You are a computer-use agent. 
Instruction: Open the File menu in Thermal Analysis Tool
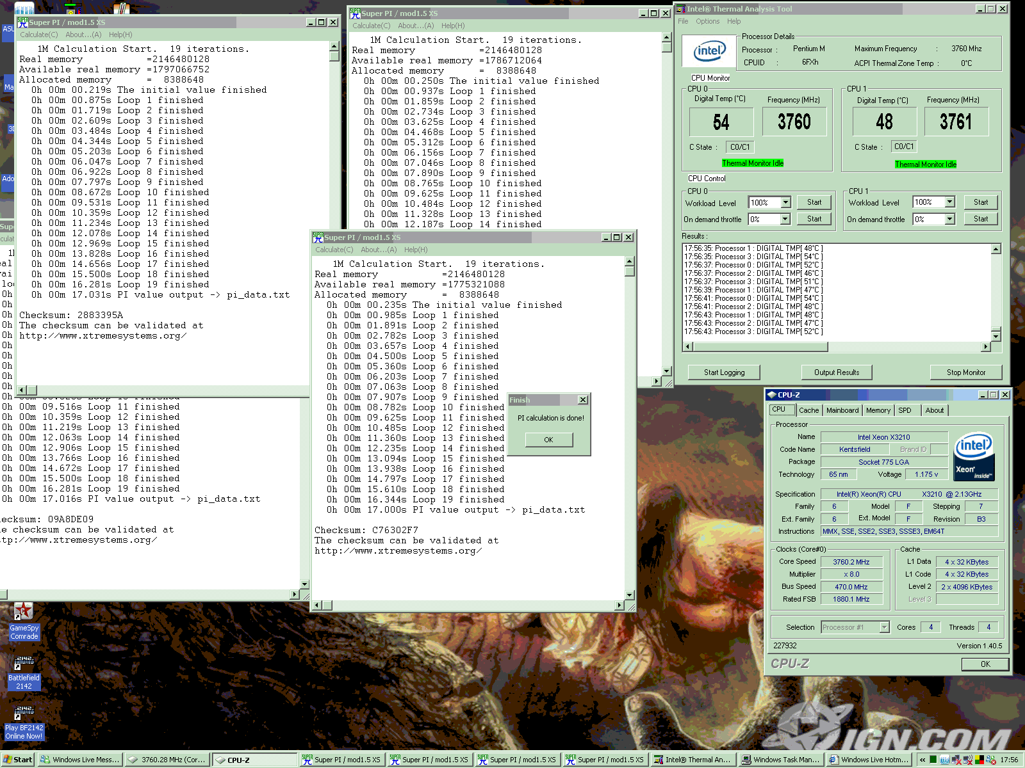(x=683, y=21)
